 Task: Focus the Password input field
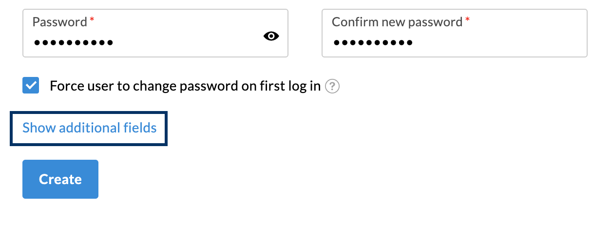click(x=155, y=33)
